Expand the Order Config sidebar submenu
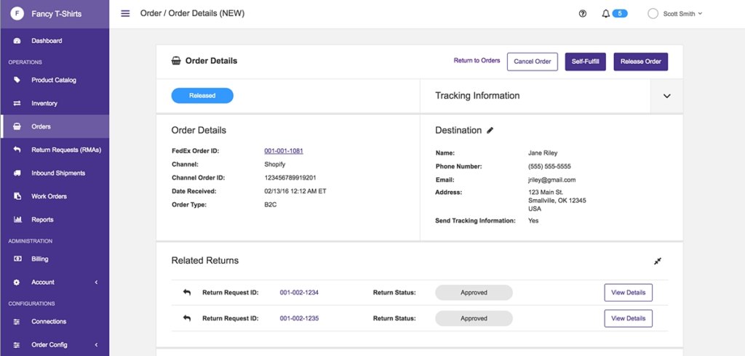Viewport: 745px width, 356px height. click(96, 344)
